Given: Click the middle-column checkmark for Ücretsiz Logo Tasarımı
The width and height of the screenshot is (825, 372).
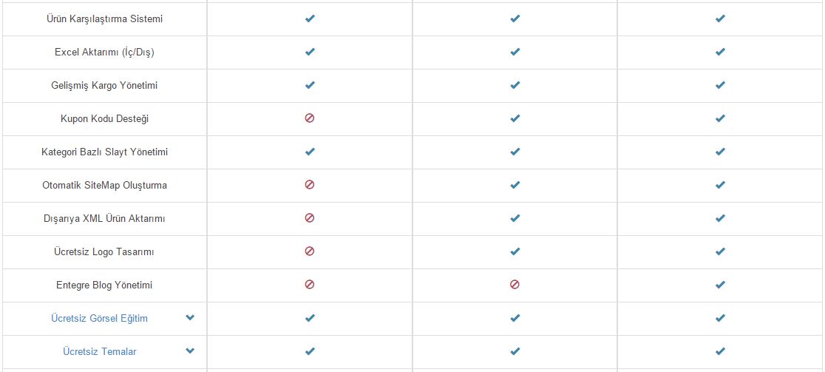Looking at the screenshot, I should tap(515, 251).
